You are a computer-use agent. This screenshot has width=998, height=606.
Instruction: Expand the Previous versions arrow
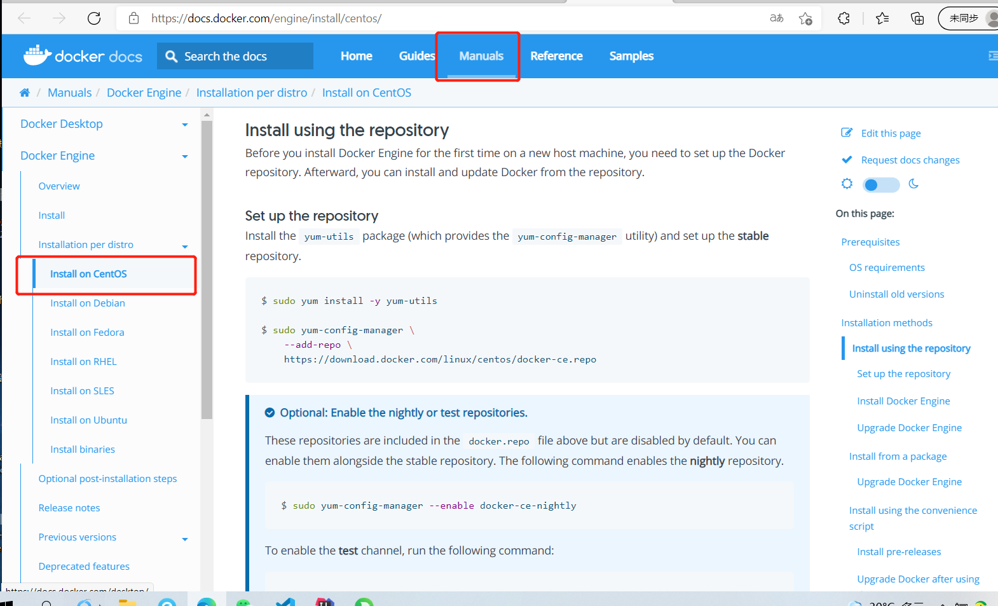tap(185, 539)
